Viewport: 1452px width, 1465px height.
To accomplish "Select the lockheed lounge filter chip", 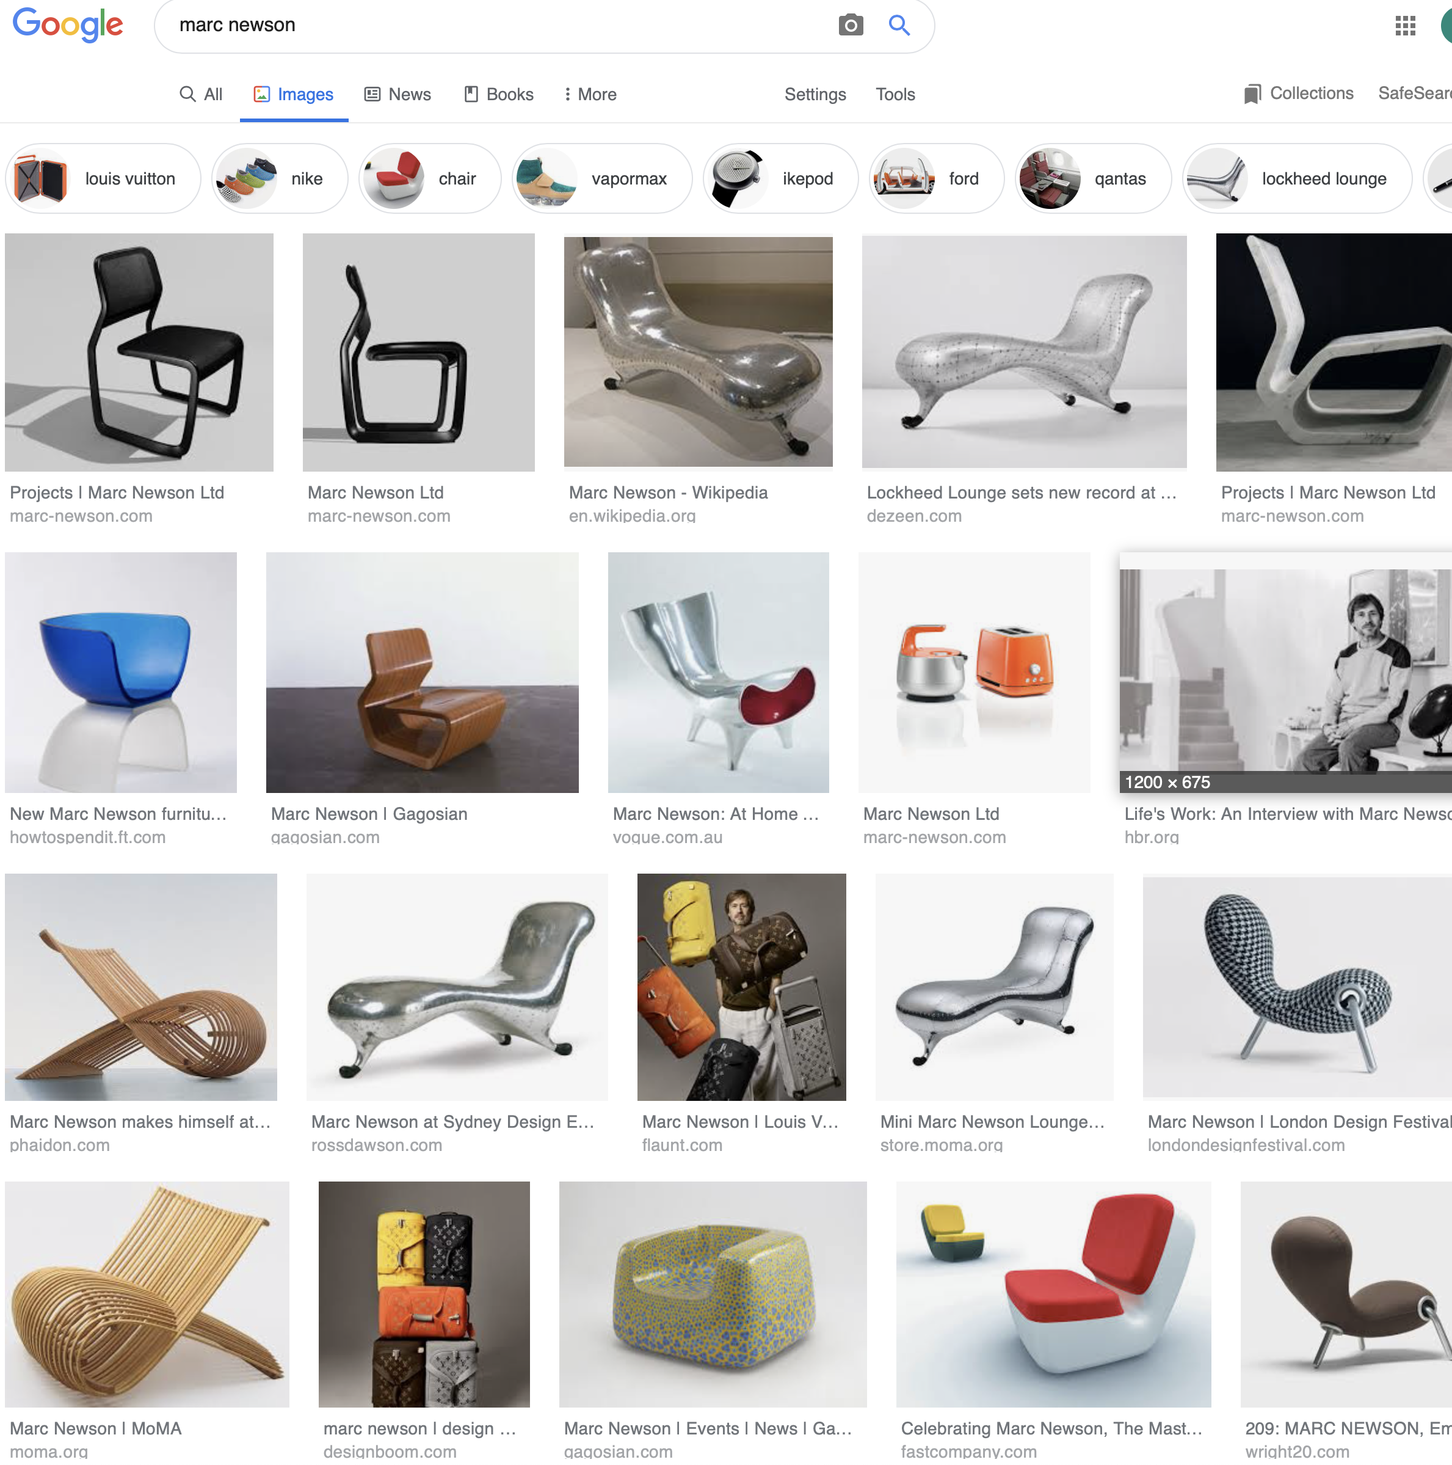I will point(1297,179).
